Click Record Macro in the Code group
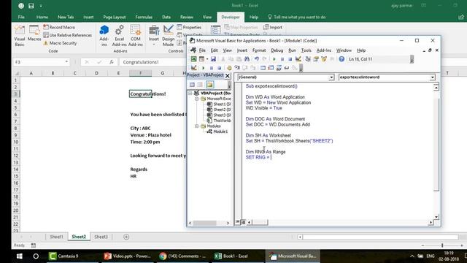This screenshot has width=467, height=263. click(59, 27)
